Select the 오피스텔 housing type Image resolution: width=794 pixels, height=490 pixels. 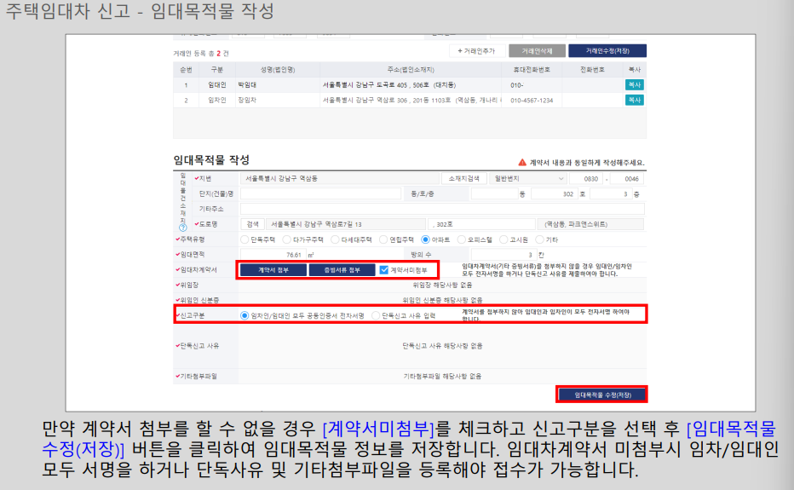point(461,239)
